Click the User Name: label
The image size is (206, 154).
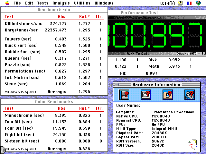pyautogui.click(x=128, y=106)
